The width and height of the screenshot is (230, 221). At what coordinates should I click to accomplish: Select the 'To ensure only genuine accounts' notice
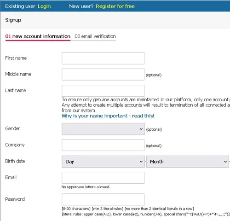point(146,105)
